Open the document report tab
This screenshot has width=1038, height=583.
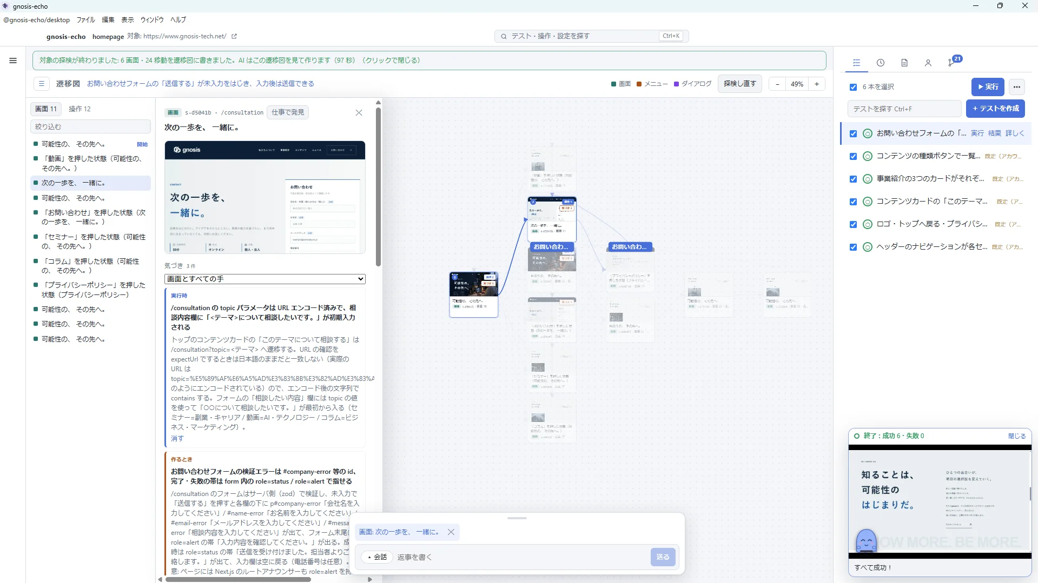pos(904,63)
